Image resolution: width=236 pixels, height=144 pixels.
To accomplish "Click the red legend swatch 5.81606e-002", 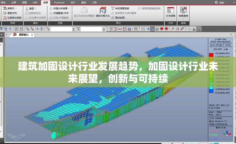I will pyautogui.click(x=211, y=55).
